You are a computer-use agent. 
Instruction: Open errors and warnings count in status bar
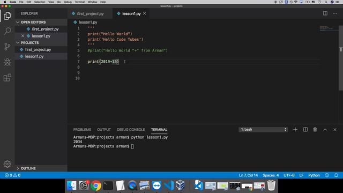[x=12, y=175]
